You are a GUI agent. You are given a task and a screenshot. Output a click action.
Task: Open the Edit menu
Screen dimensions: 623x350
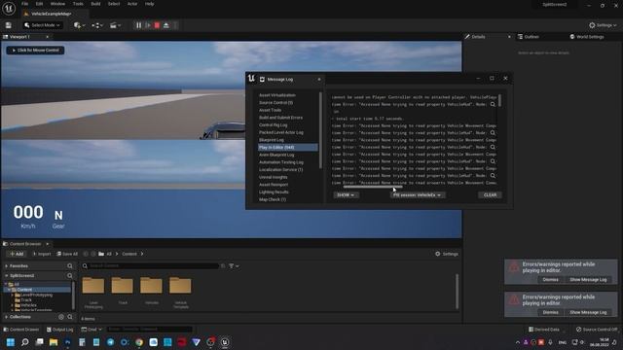click(x=39, y=4)
